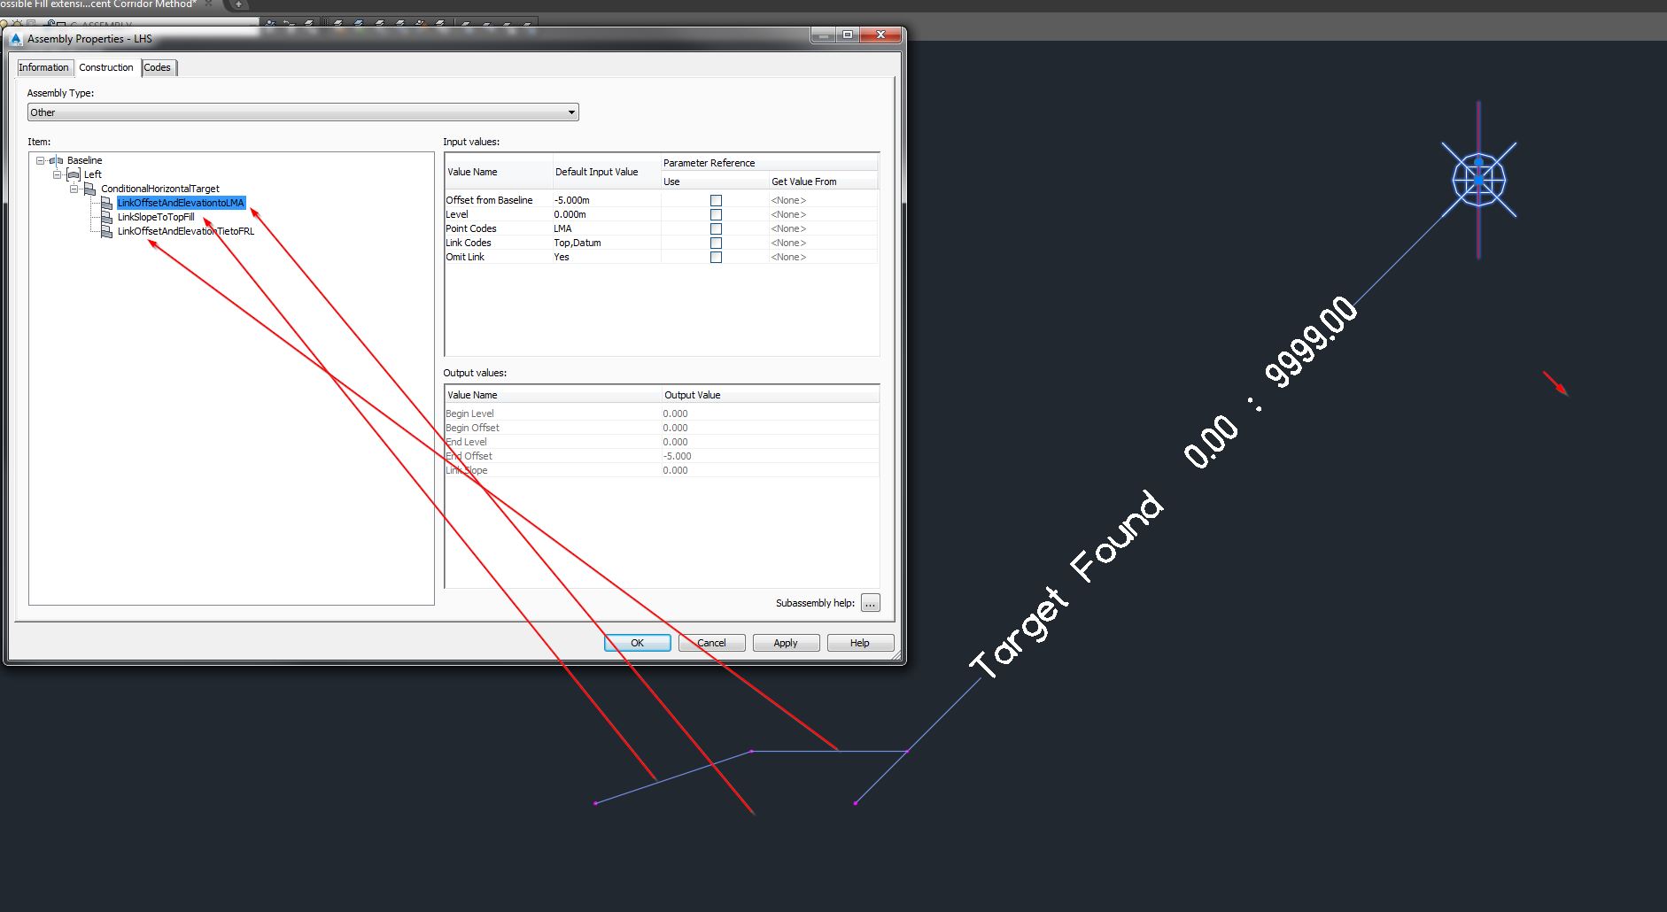The height and width of the screenshot is (912, 1667).
Task: Switch to the Codes tab
Action: pos(158,67)
